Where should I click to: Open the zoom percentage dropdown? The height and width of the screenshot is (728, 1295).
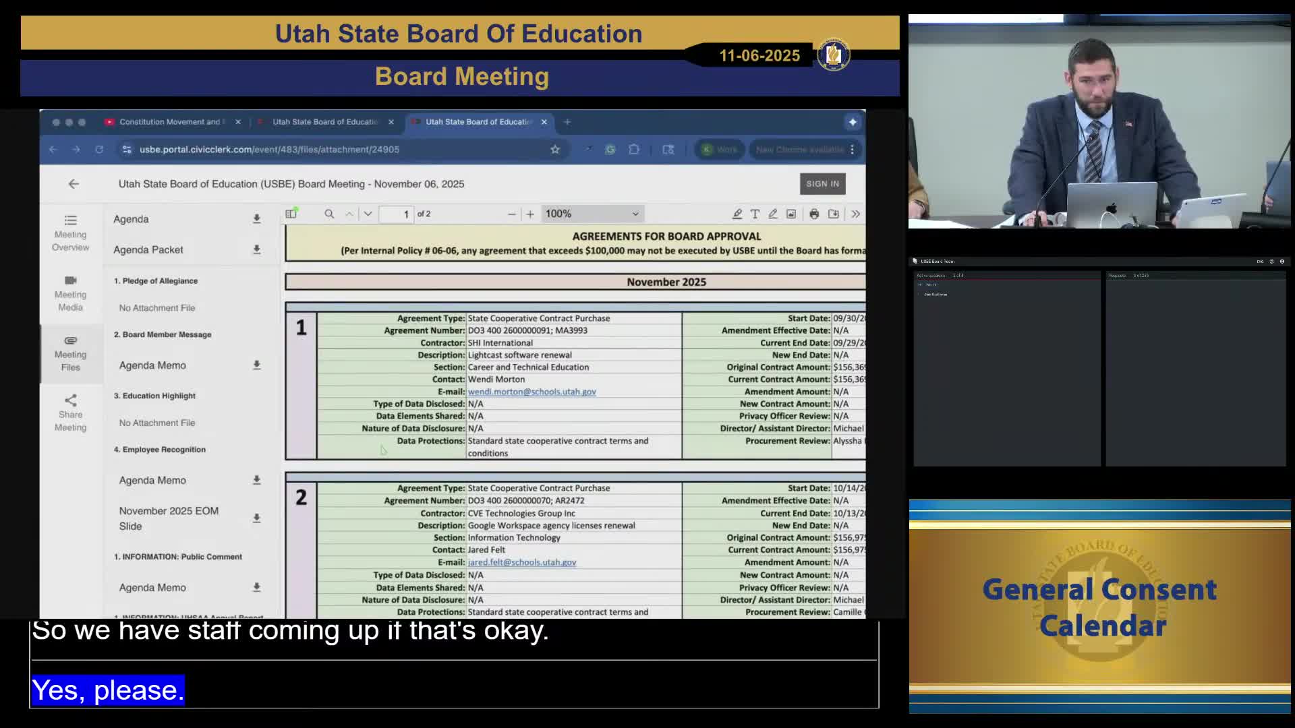click(x=592, y=214)
